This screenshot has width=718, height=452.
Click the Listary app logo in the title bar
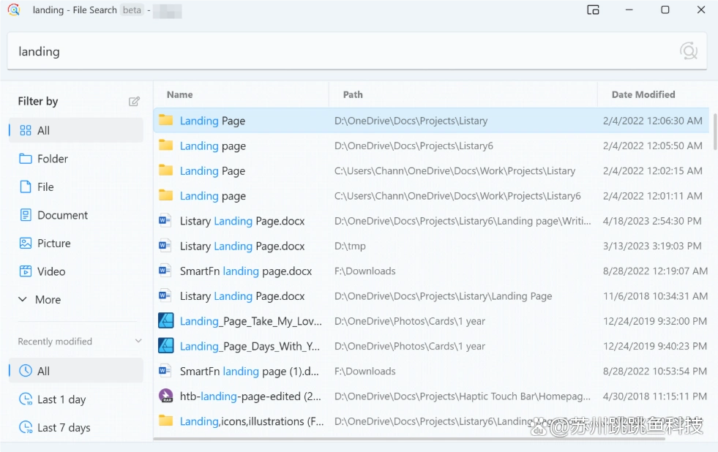[x=14, y=10]
